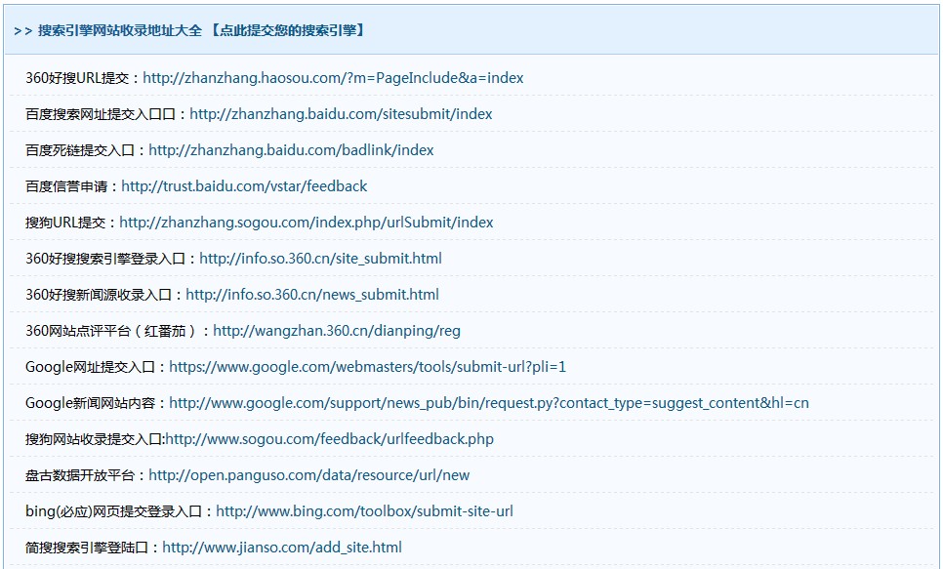This screenshot has width=943, height=569.
Task: Open the wangzhan.360.cn dianping reg link
Action: pos(337,331)
